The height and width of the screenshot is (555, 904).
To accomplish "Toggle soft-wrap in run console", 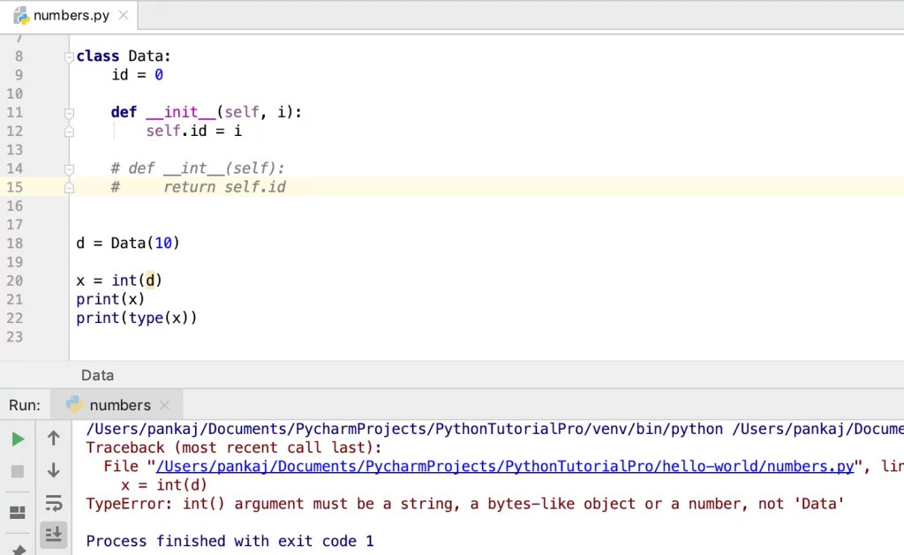I will pyautogui.click(x=54, y=503).
